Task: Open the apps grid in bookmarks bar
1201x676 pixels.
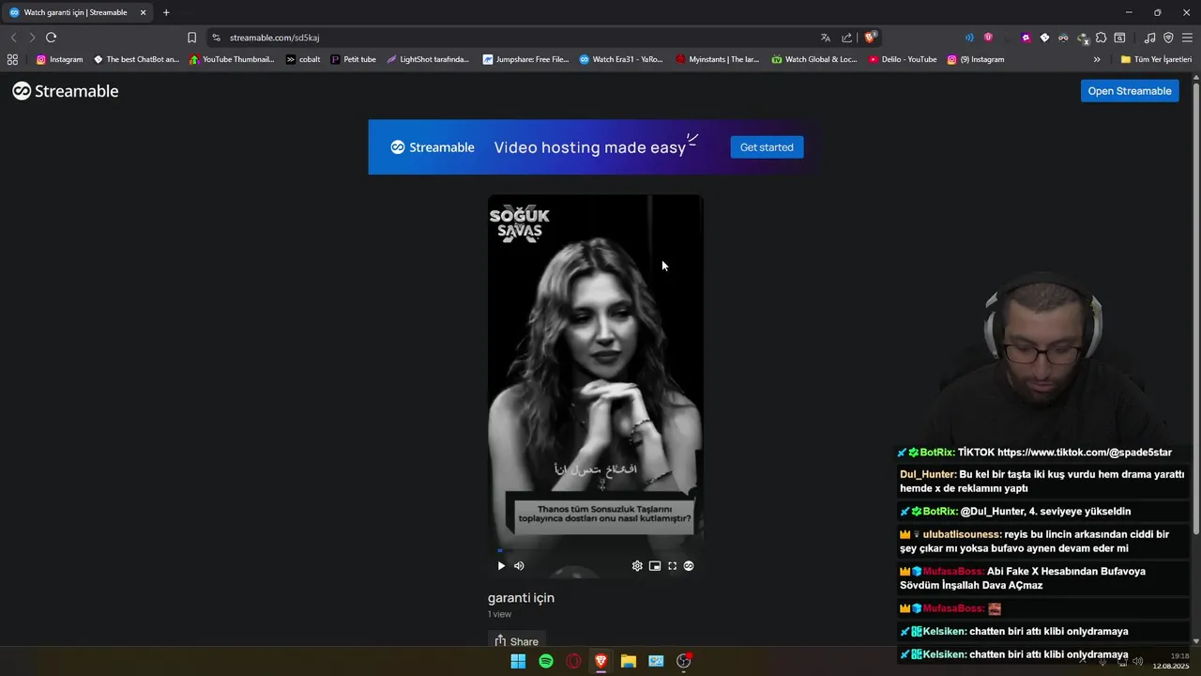Action: (x=12, y=59)
